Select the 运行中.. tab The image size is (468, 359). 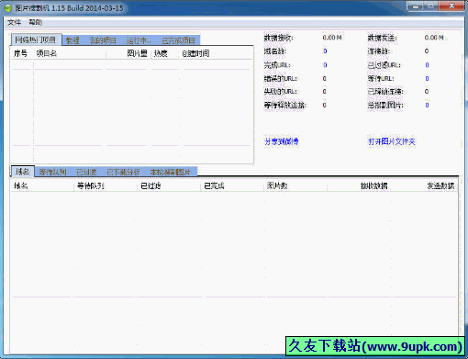click(x=139, y=40)
